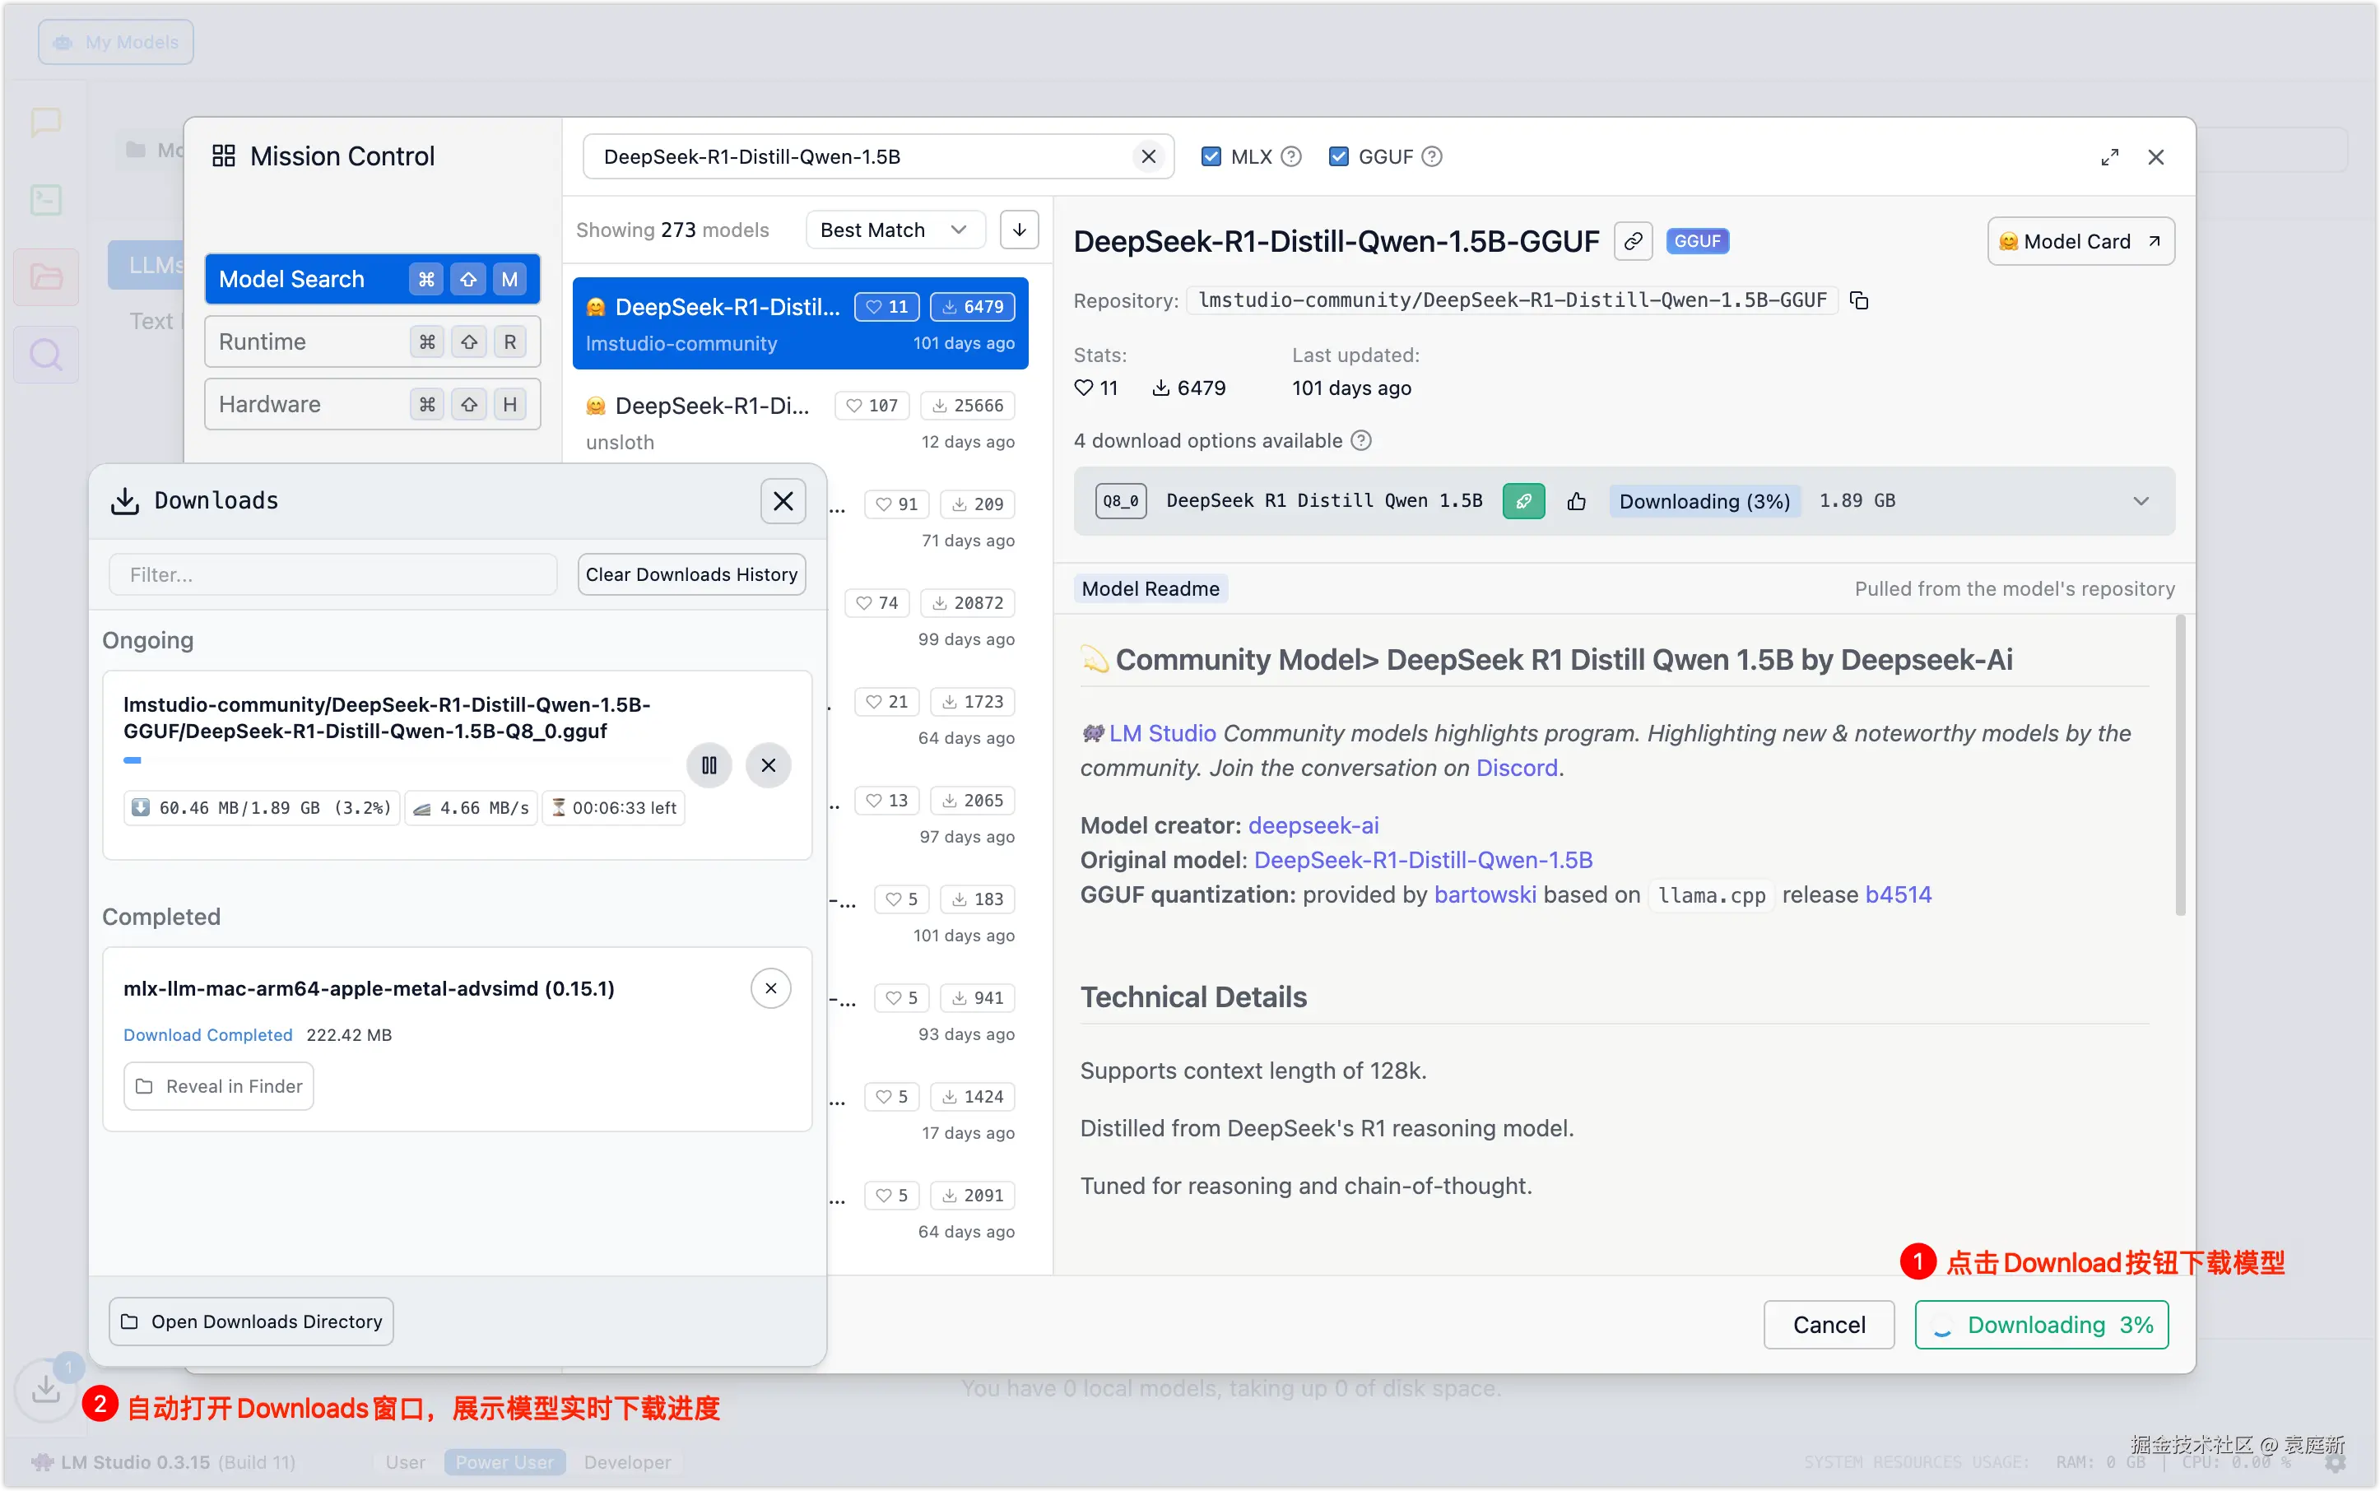Image resolution: width=2380 pixels, height=1491 pixels.
Task: Expand Q8_0 download option chevron
Action: tap(2141, 501)
